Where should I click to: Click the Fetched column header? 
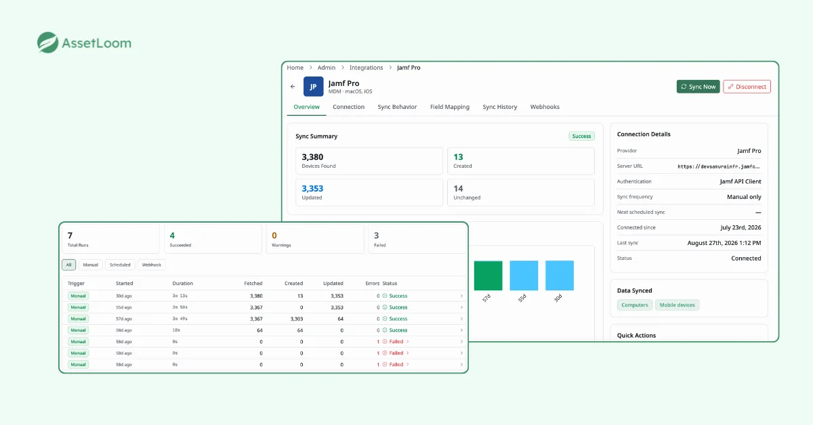point(253,284)
